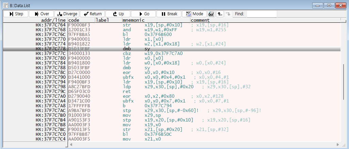Select the dmb sy line at HX:37F7C778
Screen dimensions: 349x149
click(x=136, y=49)
